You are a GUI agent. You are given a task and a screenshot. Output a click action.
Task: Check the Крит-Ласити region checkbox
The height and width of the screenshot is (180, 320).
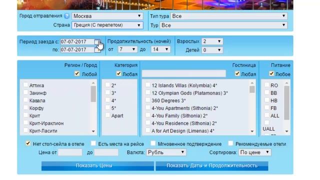(25, 130)
